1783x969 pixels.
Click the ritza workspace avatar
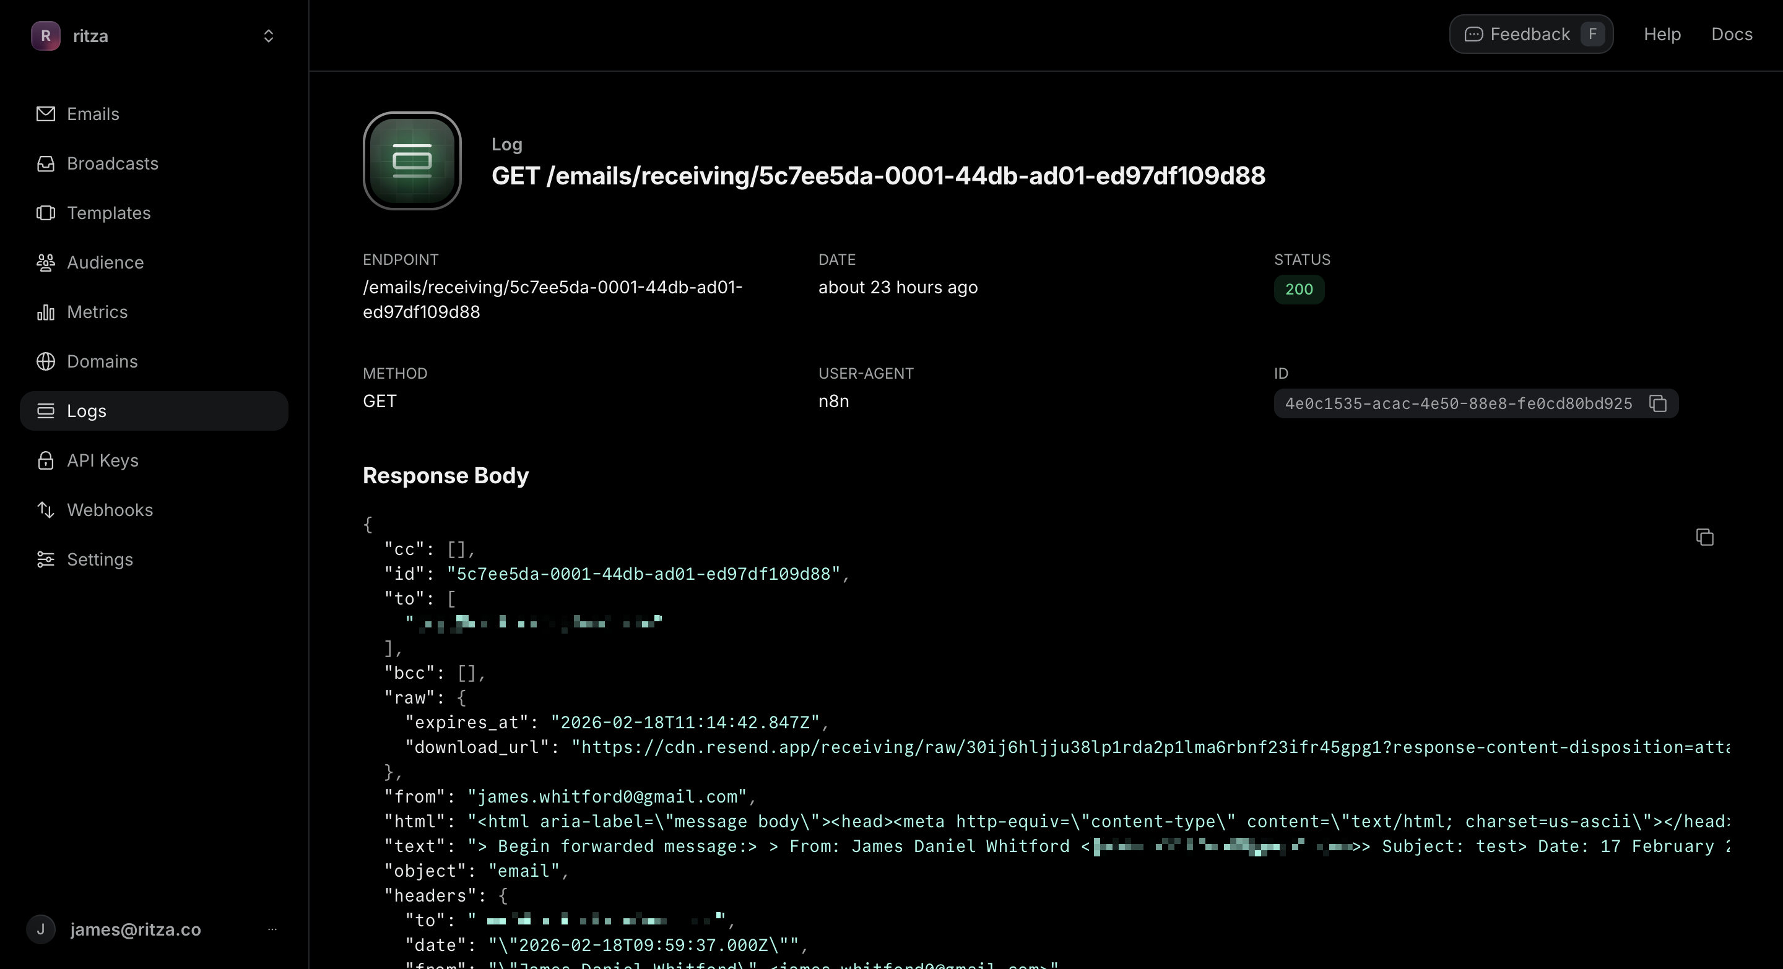[46, 36]
